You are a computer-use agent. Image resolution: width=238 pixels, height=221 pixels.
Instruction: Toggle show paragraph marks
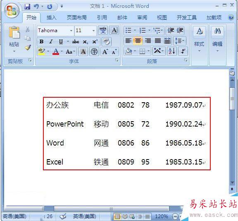[x=183, y=51]
